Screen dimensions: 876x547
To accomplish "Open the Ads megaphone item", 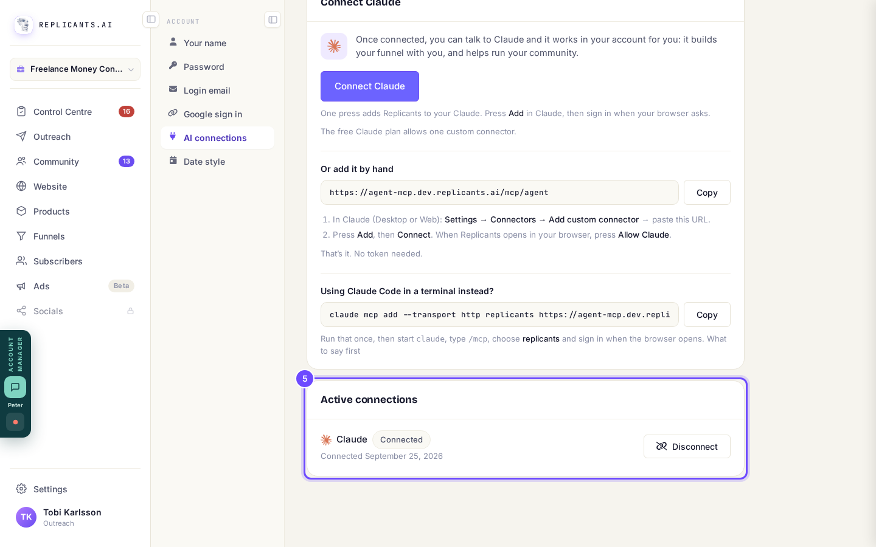I will pos(75,286).
